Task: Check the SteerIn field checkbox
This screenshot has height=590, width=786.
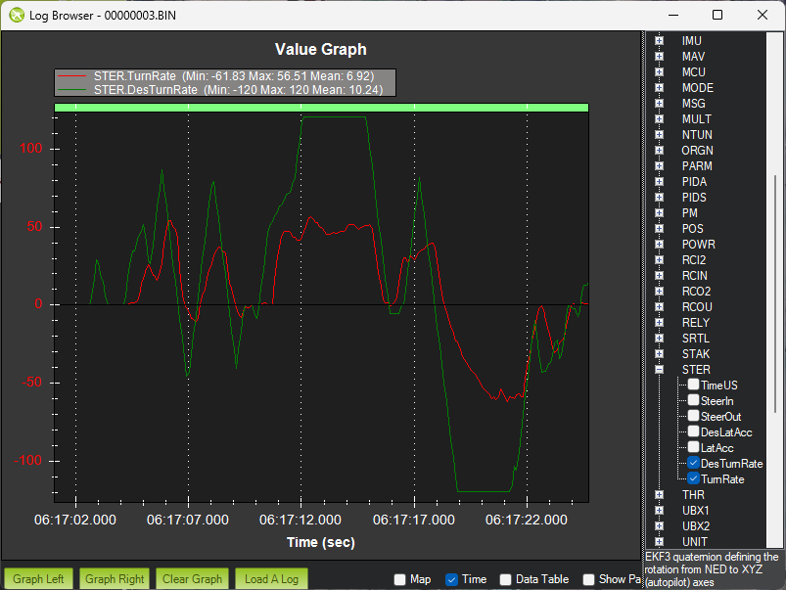Action: pos(693,400)
